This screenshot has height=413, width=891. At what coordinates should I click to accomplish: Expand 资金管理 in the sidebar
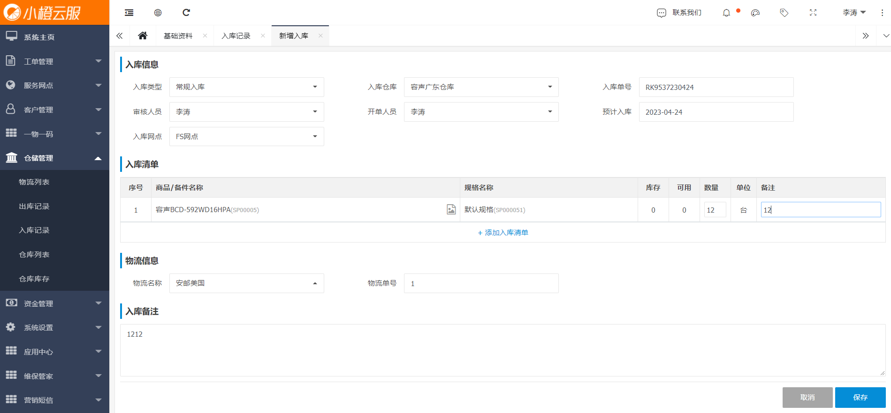(54, 303)
